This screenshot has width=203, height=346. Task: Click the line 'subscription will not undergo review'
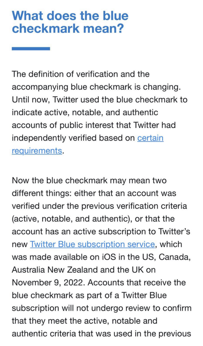[101, 308]
